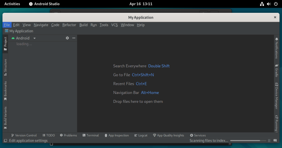This screenshot has height=148, width=282.
Task: Open the Notifications side panel
Action: pyautogui.click(x=276, y=48)
